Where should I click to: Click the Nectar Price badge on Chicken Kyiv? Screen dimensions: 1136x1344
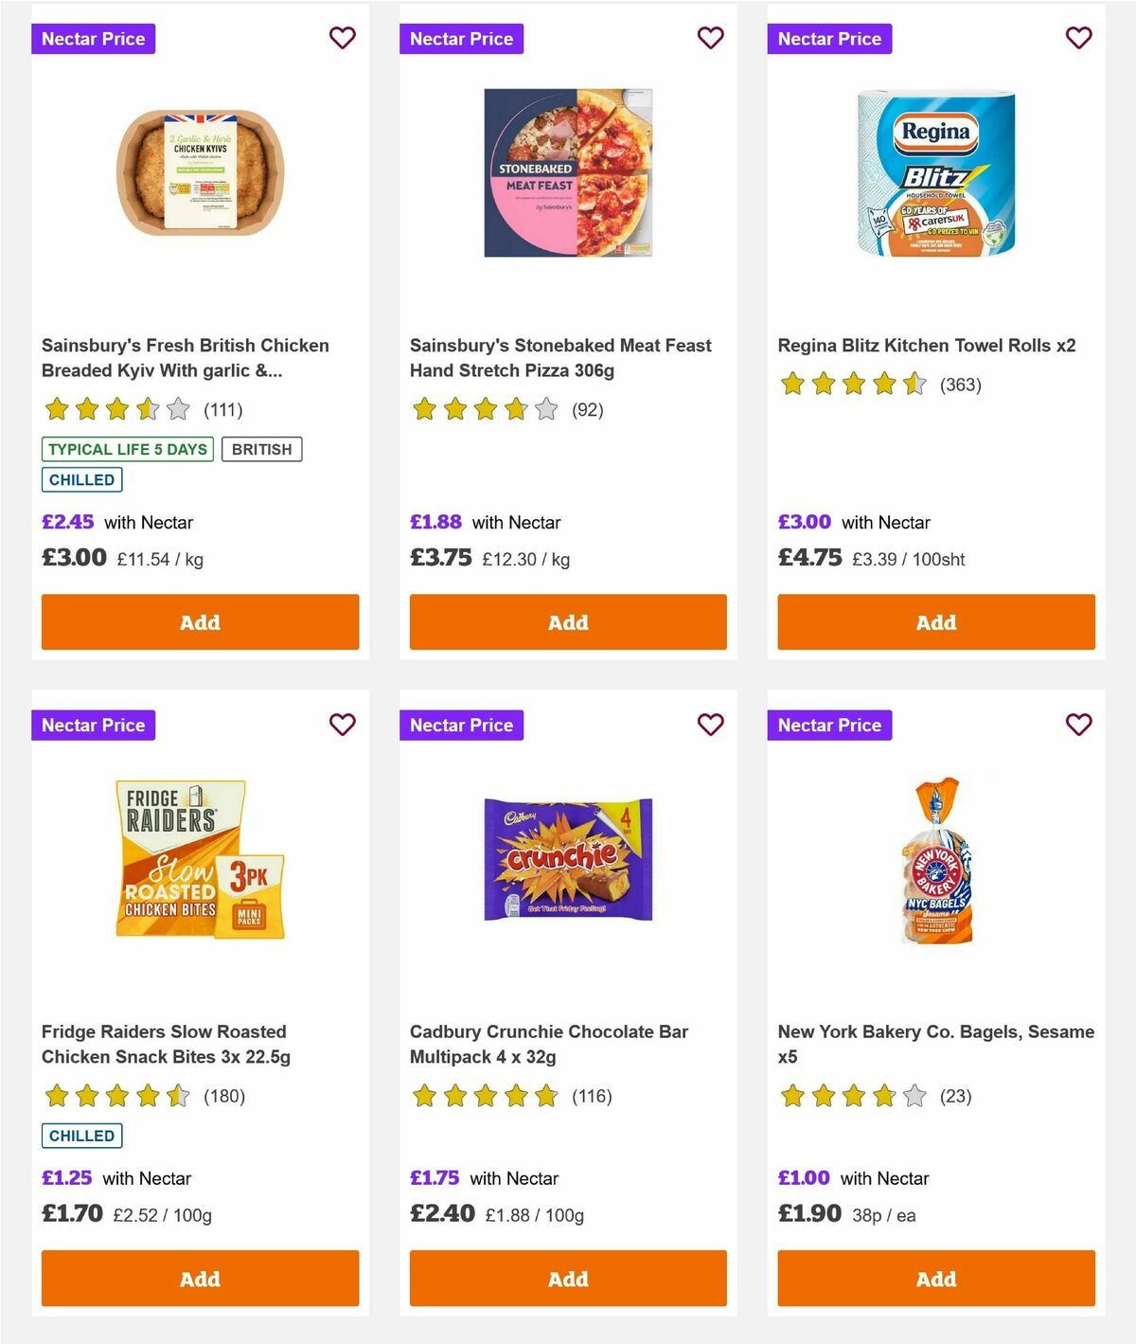[94, 39]
